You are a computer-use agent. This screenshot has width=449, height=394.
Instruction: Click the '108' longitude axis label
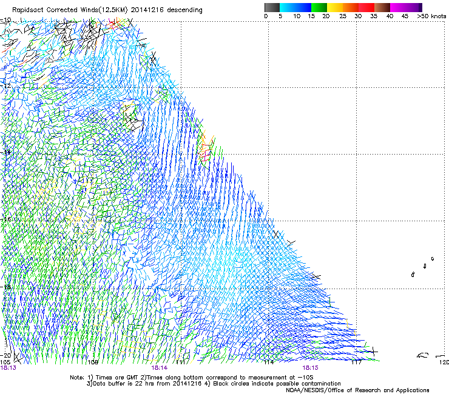(x=93, y=362)
